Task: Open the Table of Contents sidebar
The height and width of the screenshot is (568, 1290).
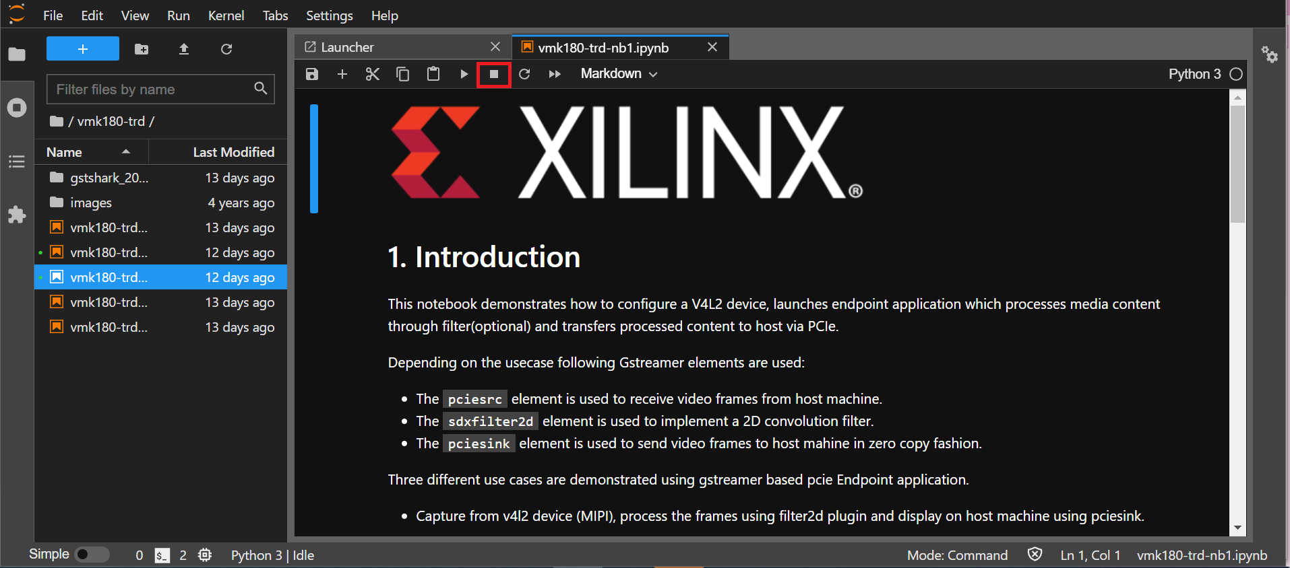Action: tap(17, 162)
